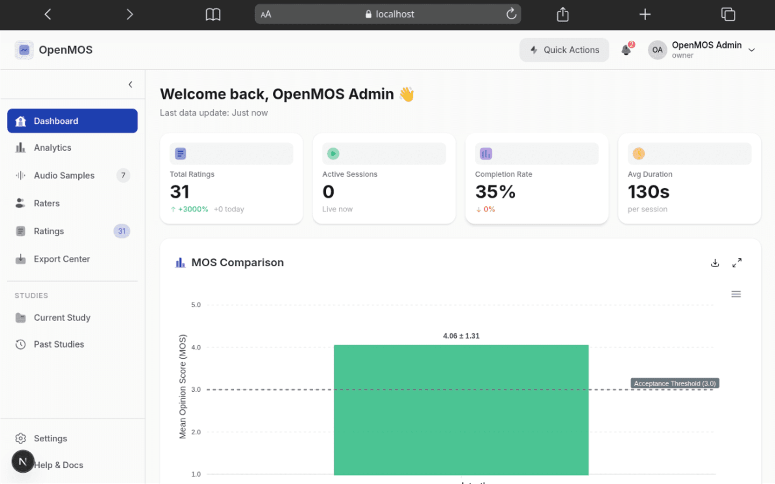
Task: Open the Analytics section
Action: 52,147
